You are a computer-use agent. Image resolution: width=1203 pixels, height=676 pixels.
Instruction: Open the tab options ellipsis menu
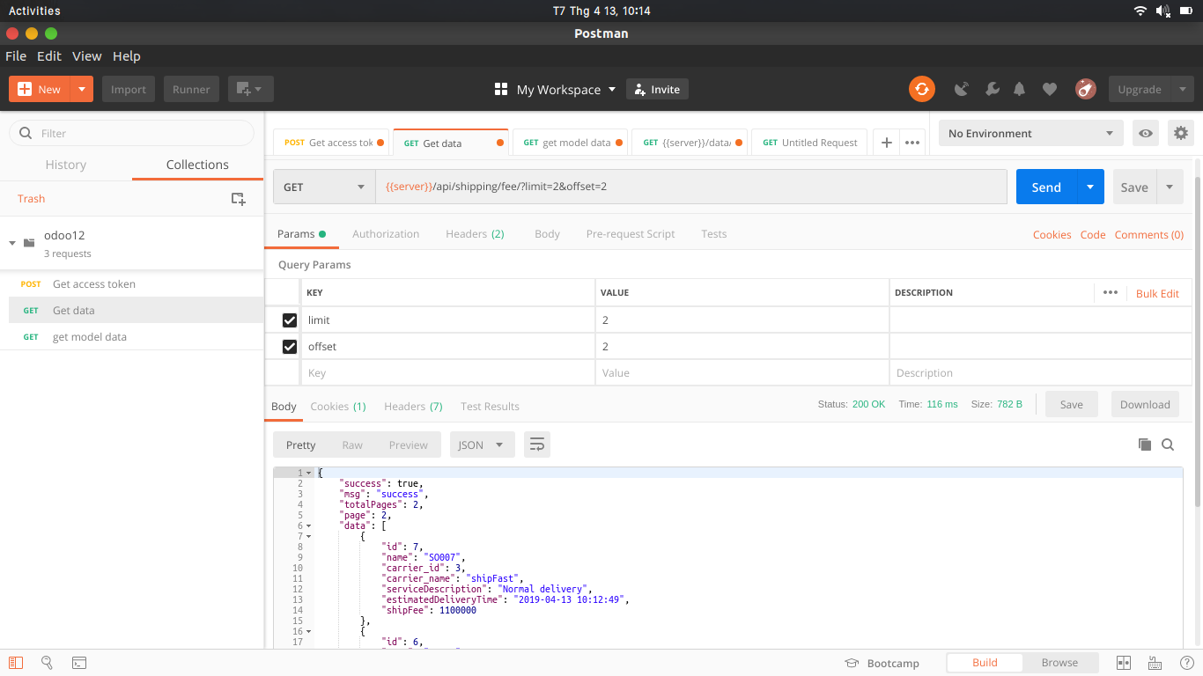912,143
